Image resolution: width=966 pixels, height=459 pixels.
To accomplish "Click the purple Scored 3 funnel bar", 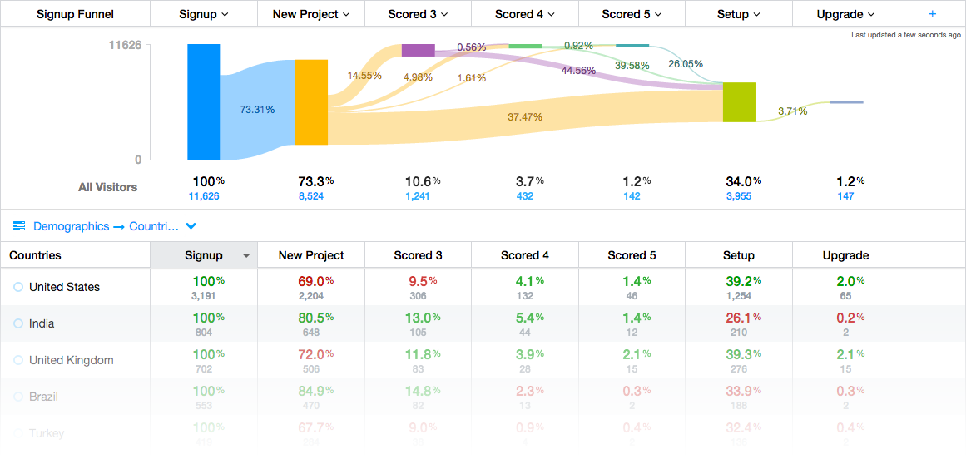I will coord(418,50).
